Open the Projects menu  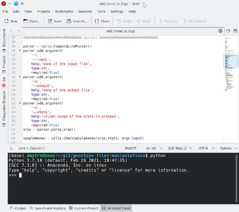(43, 12)
